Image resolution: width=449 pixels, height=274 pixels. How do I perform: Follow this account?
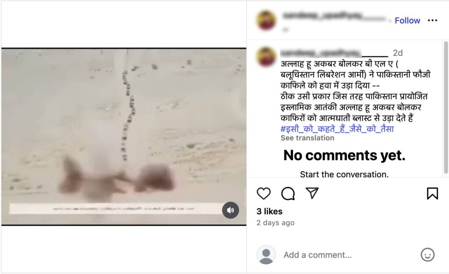(x=407, y=21)
